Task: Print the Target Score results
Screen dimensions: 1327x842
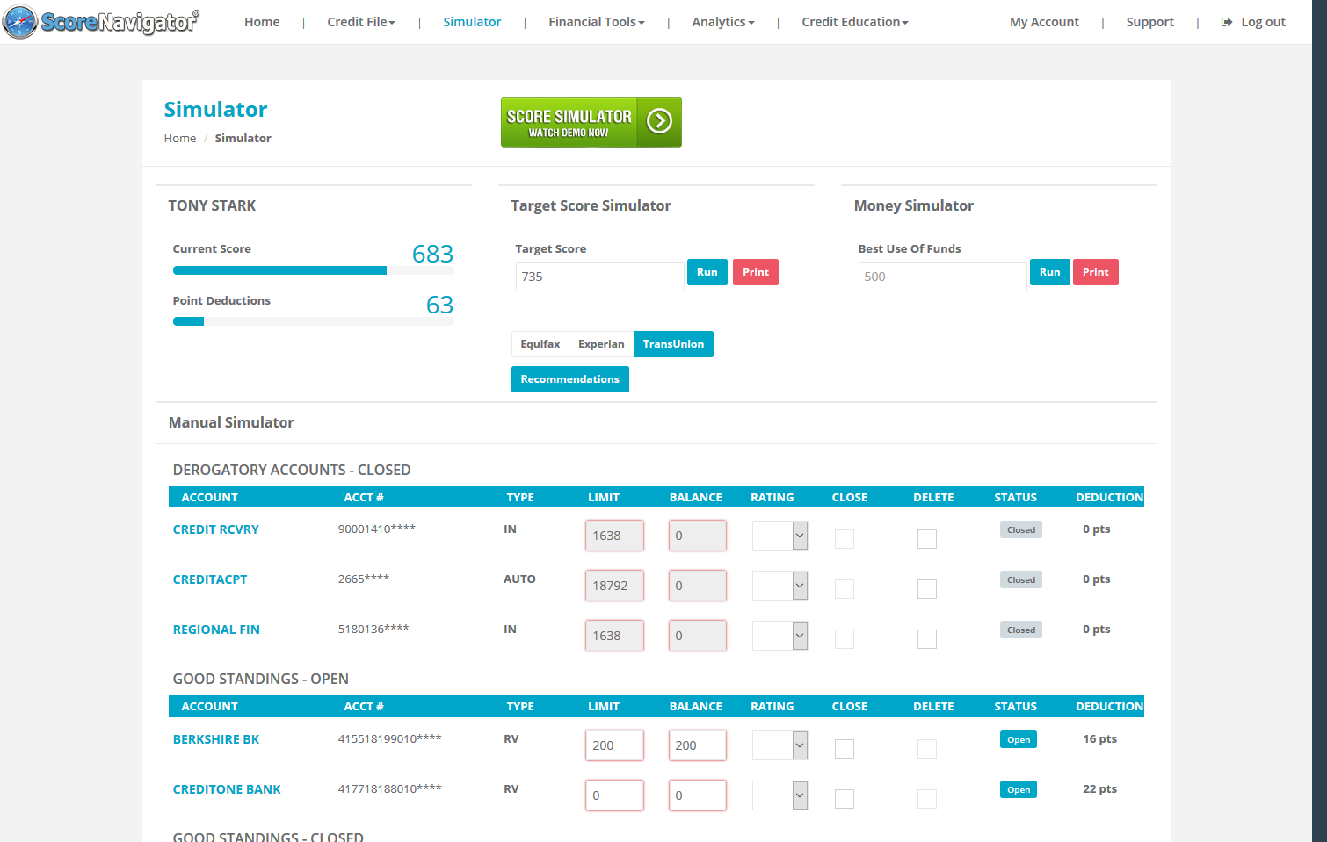Action: coord(756,272)
